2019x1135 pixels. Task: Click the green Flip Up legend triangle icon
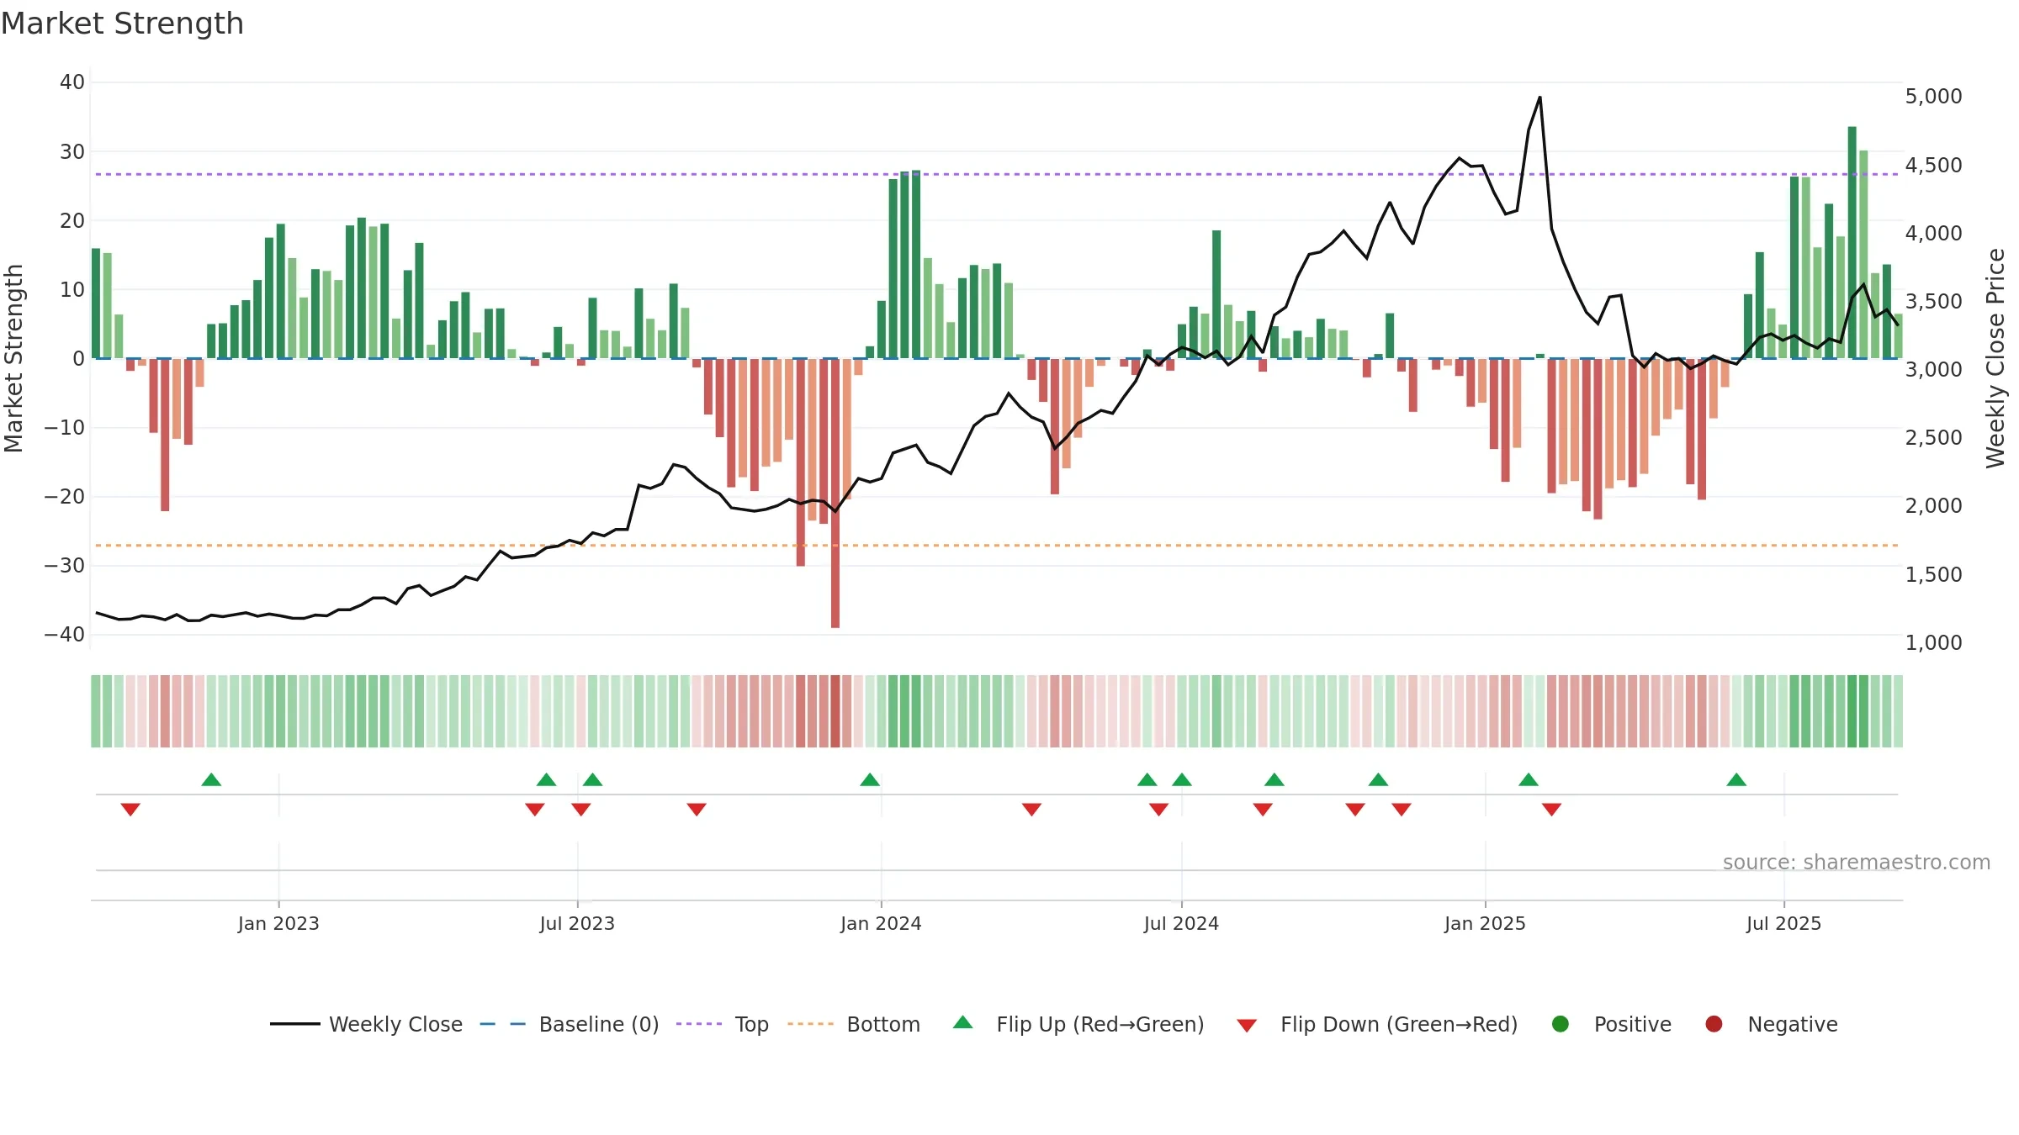[963, 1022]
